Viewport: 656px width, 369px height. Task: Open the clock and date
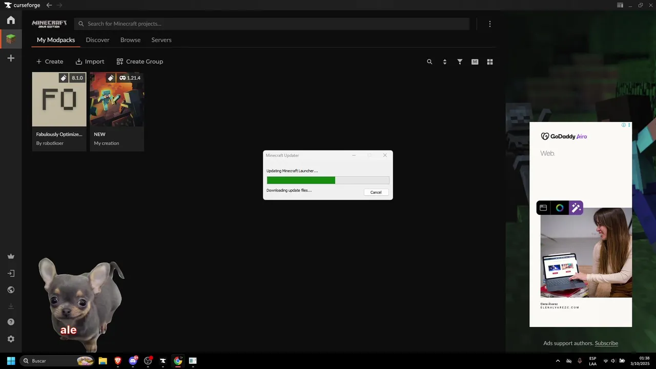point(641,361)
